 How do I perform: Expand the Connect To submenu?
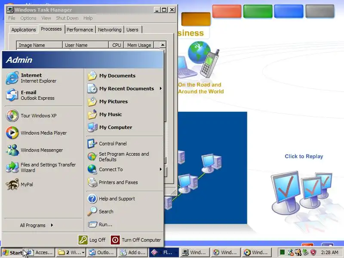125,169
